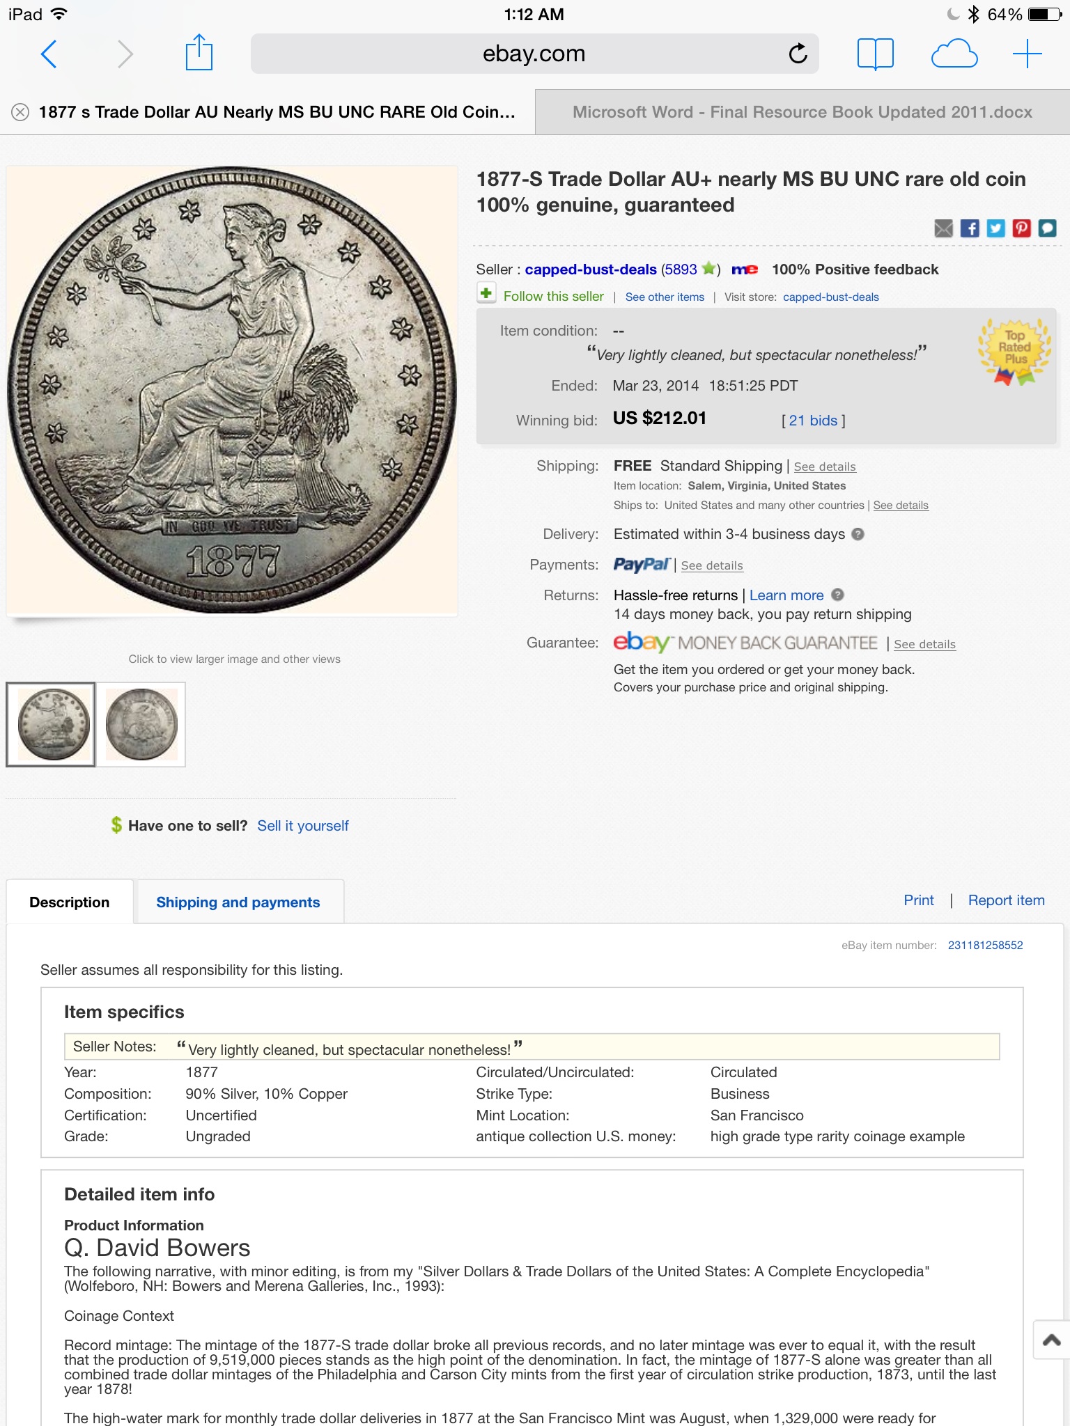
Task: Pin the listing on Pinterest
Action: click(x=1021, y=228)
